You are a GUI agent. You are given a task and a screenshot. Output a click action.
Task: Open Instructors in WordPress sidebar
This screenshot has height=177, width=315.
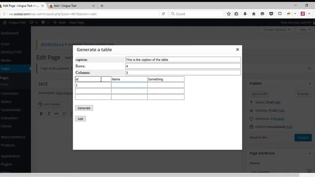pos(9,118)
